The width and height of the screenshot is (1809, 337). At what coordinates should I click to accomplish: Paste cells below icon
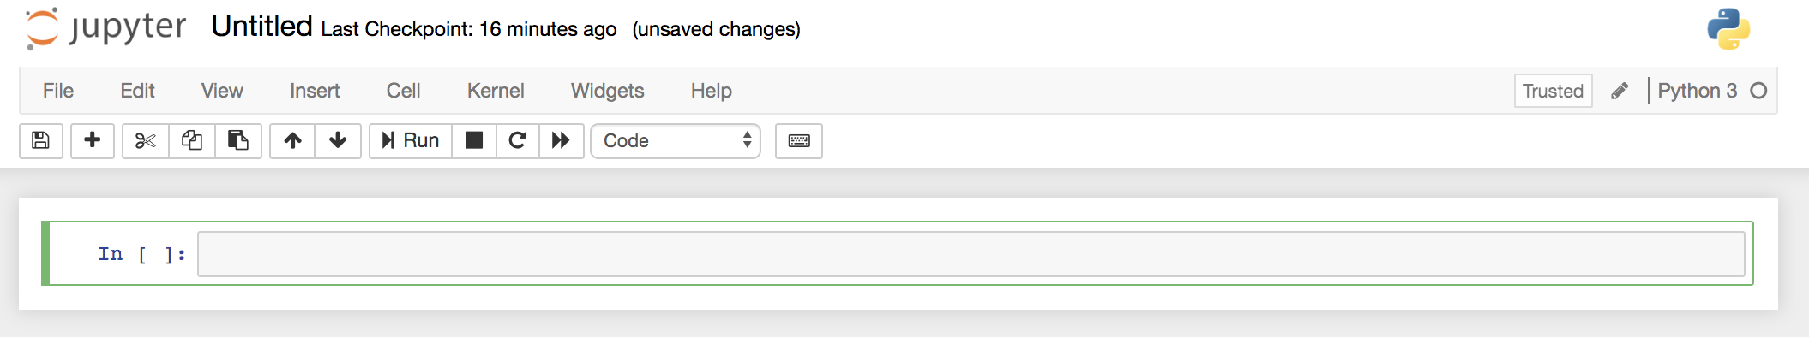(x=238, y=140)
